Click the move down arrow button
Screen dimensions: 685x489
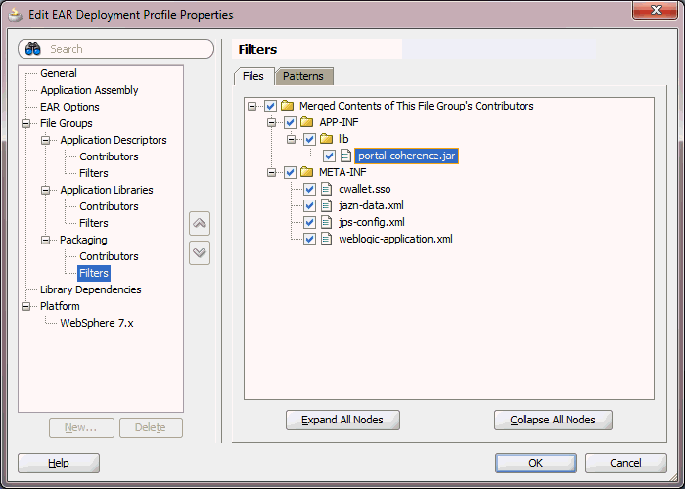click(x=200, y=252)
